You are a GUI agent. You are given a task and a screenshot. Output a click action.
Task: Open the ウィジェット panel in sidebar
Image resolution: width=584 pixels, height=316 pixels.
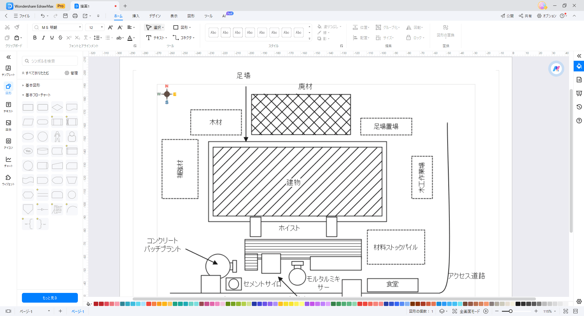point(9,180)
